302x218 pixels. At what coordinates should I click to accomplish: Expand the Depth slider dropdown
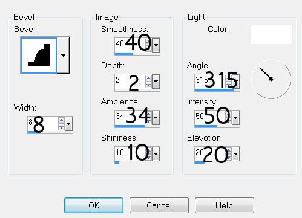(x=156, y=82)
